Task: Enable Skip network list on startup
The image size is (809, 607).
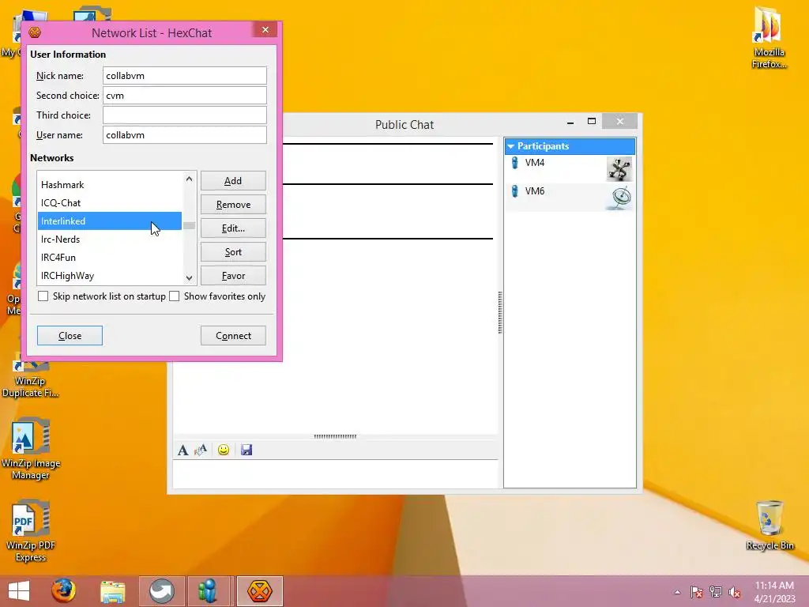Action: pos(43,296)
